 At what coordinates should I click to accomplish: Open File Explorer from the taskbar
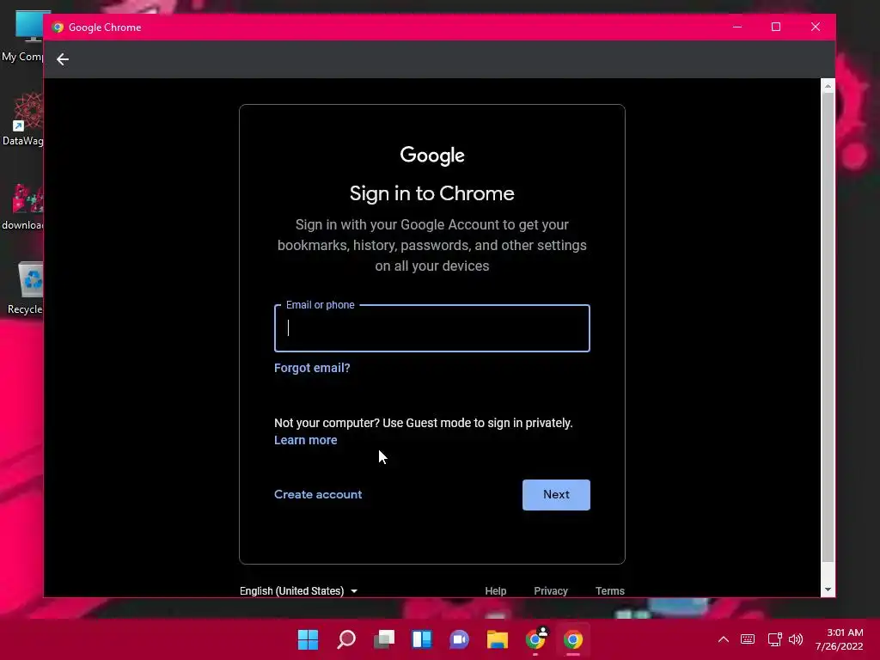point(498,639)
